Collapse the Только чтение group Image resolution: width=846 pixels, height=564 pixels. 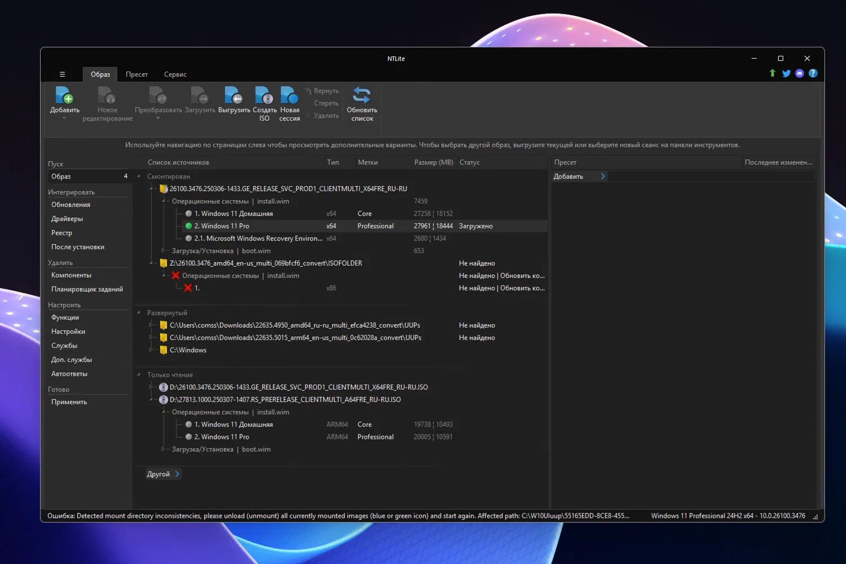[139, 374]
